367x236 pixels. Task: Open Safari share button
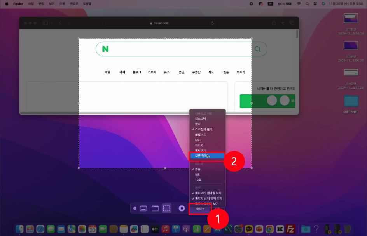274,23
